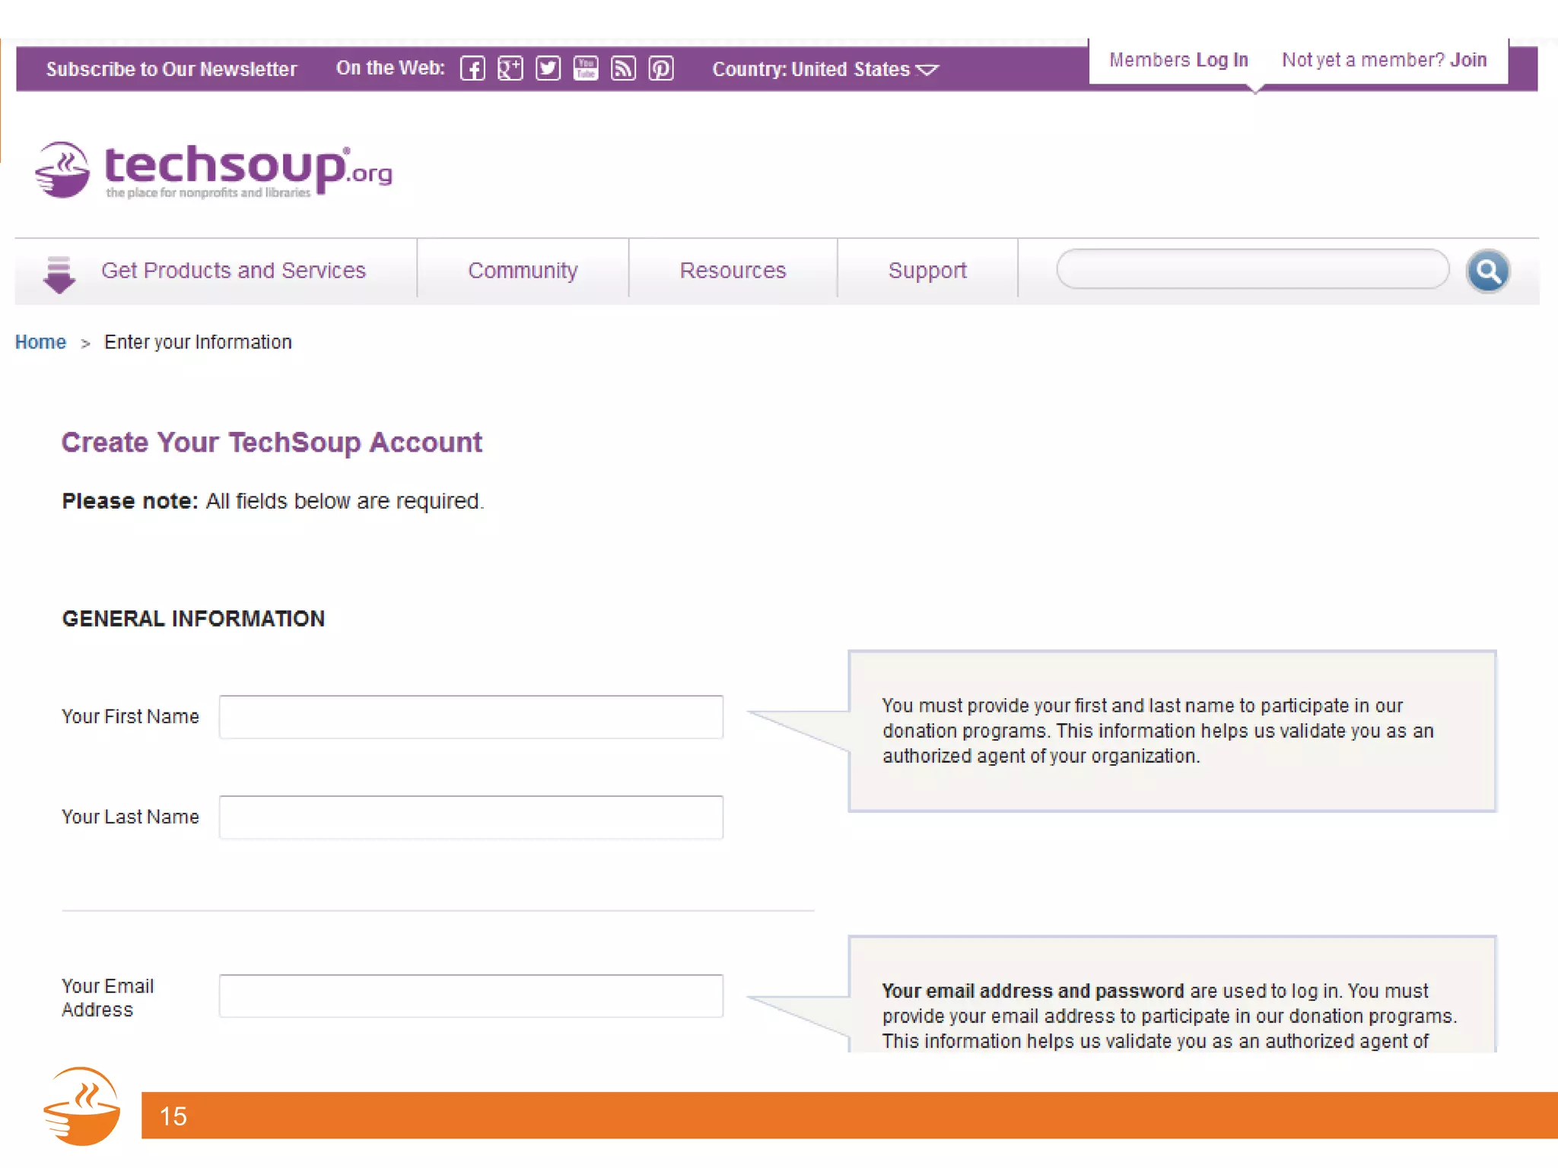This screenshot has width=1558, height=1168.
Task: Focus the Your First Name field
Action: tap(471, 716)
